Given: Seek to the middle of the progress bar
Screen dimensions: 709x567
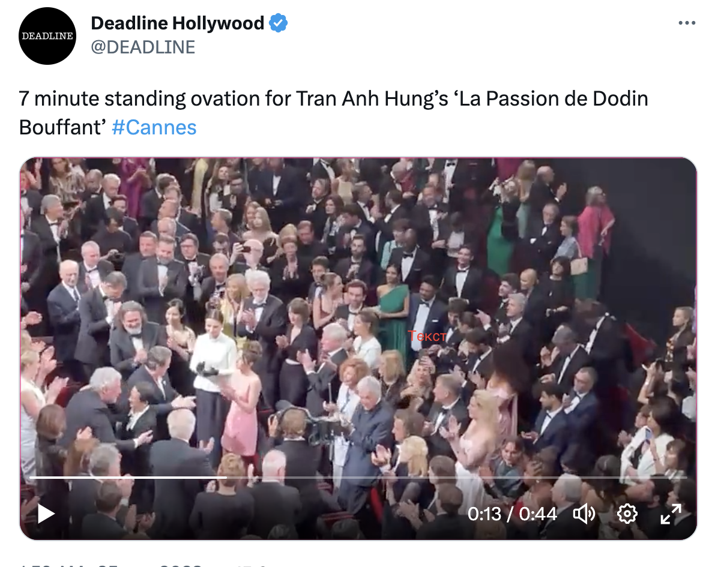Looking at the screenshot, I should point(358,477).
